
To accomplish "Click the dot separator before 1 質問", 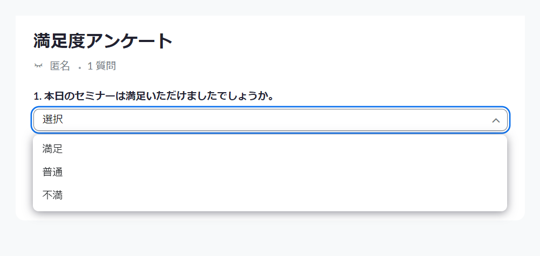I will tap(80, 68).
